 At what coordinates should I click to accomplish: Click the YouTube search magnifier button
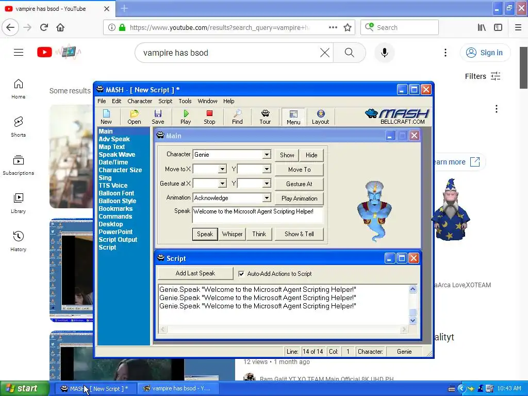tap(349, 53)
